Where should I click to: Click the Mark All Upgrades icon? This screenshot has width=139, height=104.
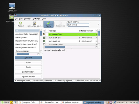(34, 24)
